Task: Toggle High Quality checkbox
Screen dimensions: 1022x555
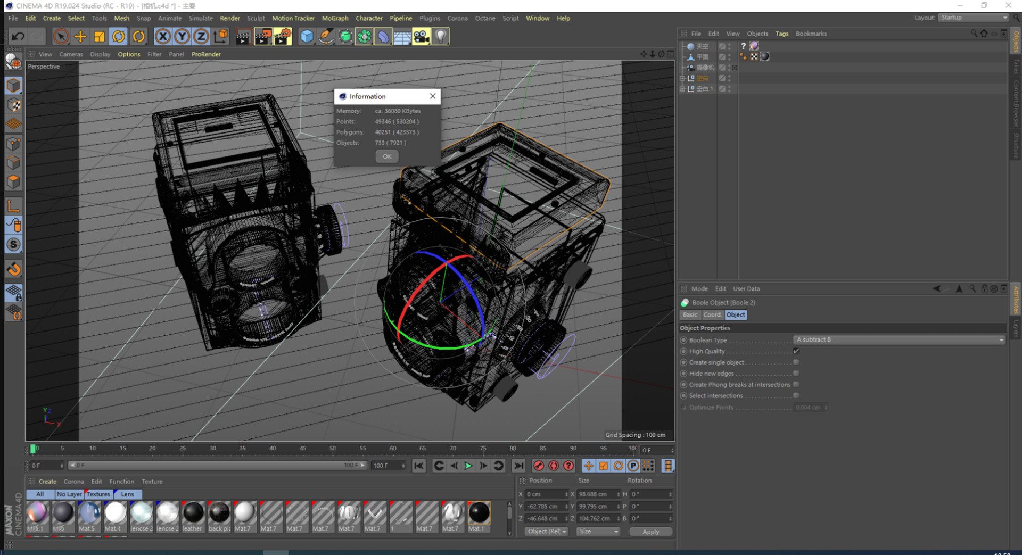Action: pos(796,351)
